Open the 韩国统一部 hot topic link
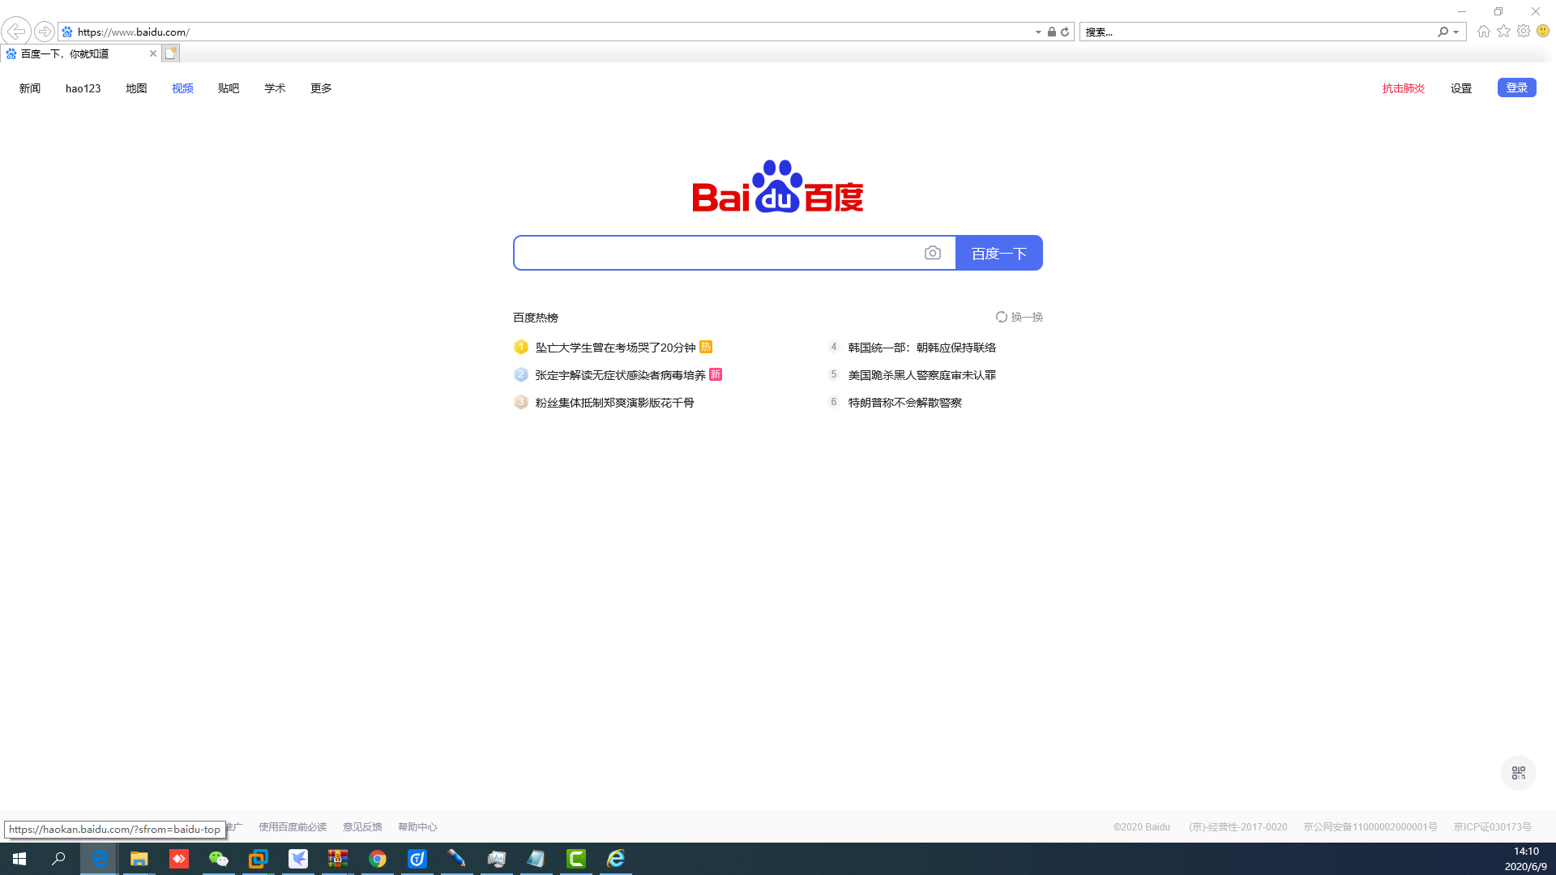The image size is (1556, 875). pyautogui.click(x=921, y=348)
